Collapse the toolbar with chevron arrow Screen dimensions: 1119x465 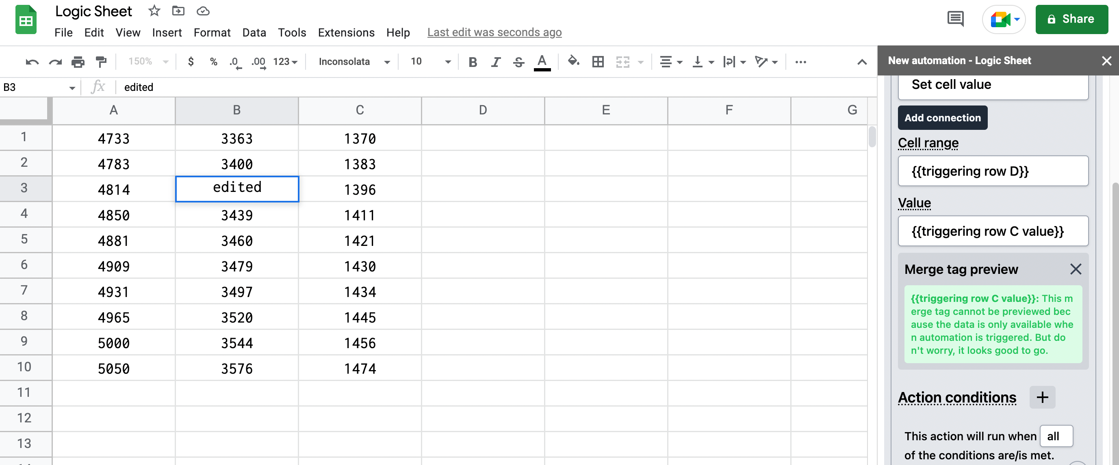(862, 62)
